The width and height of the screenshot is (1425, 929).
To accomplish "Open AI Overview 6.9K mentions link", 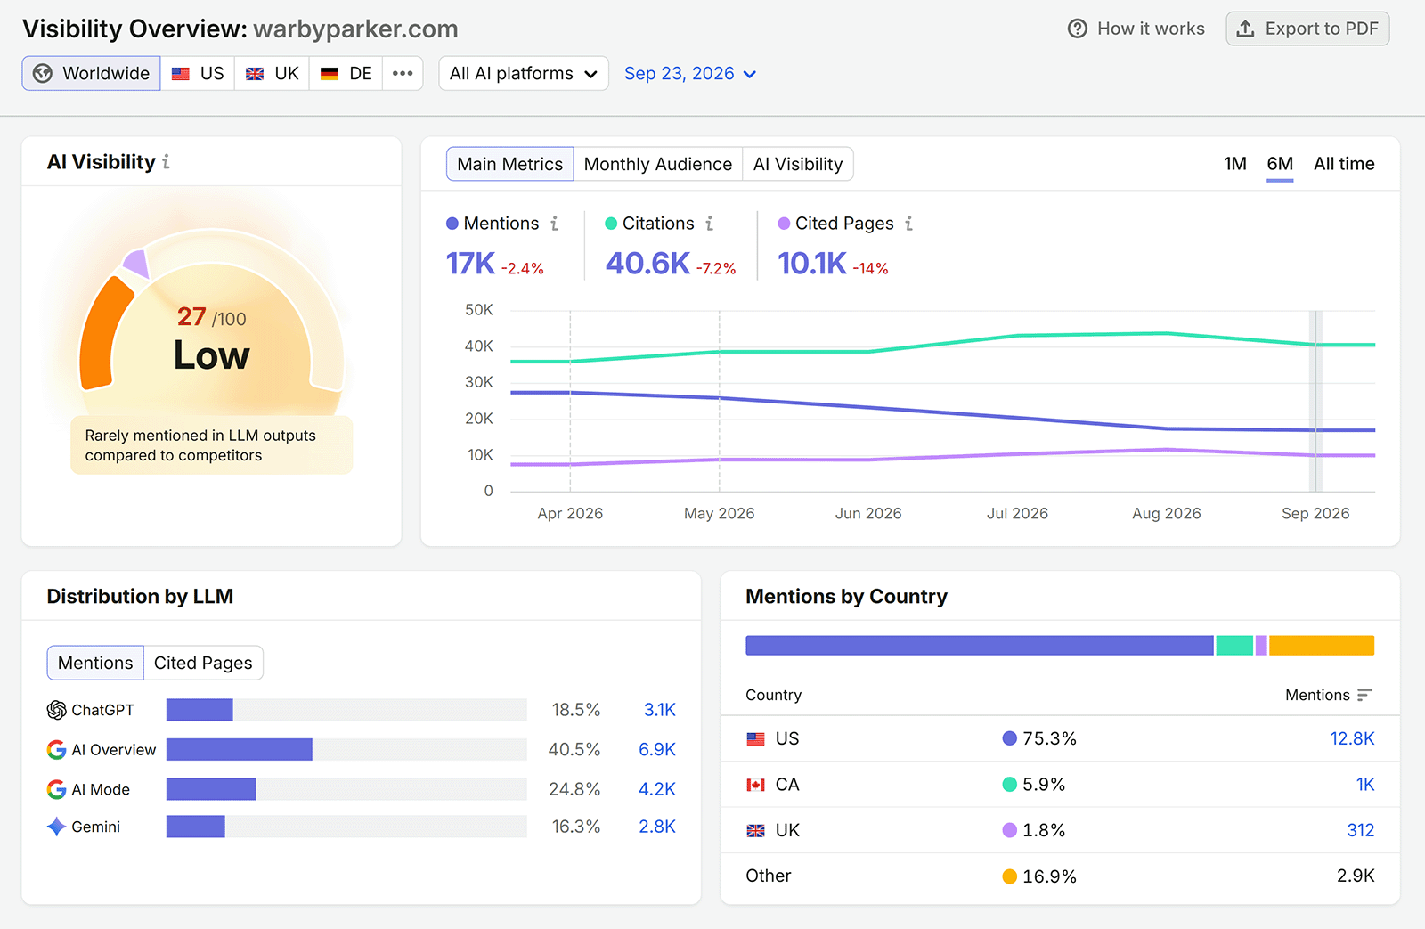I will click(657, 750).
